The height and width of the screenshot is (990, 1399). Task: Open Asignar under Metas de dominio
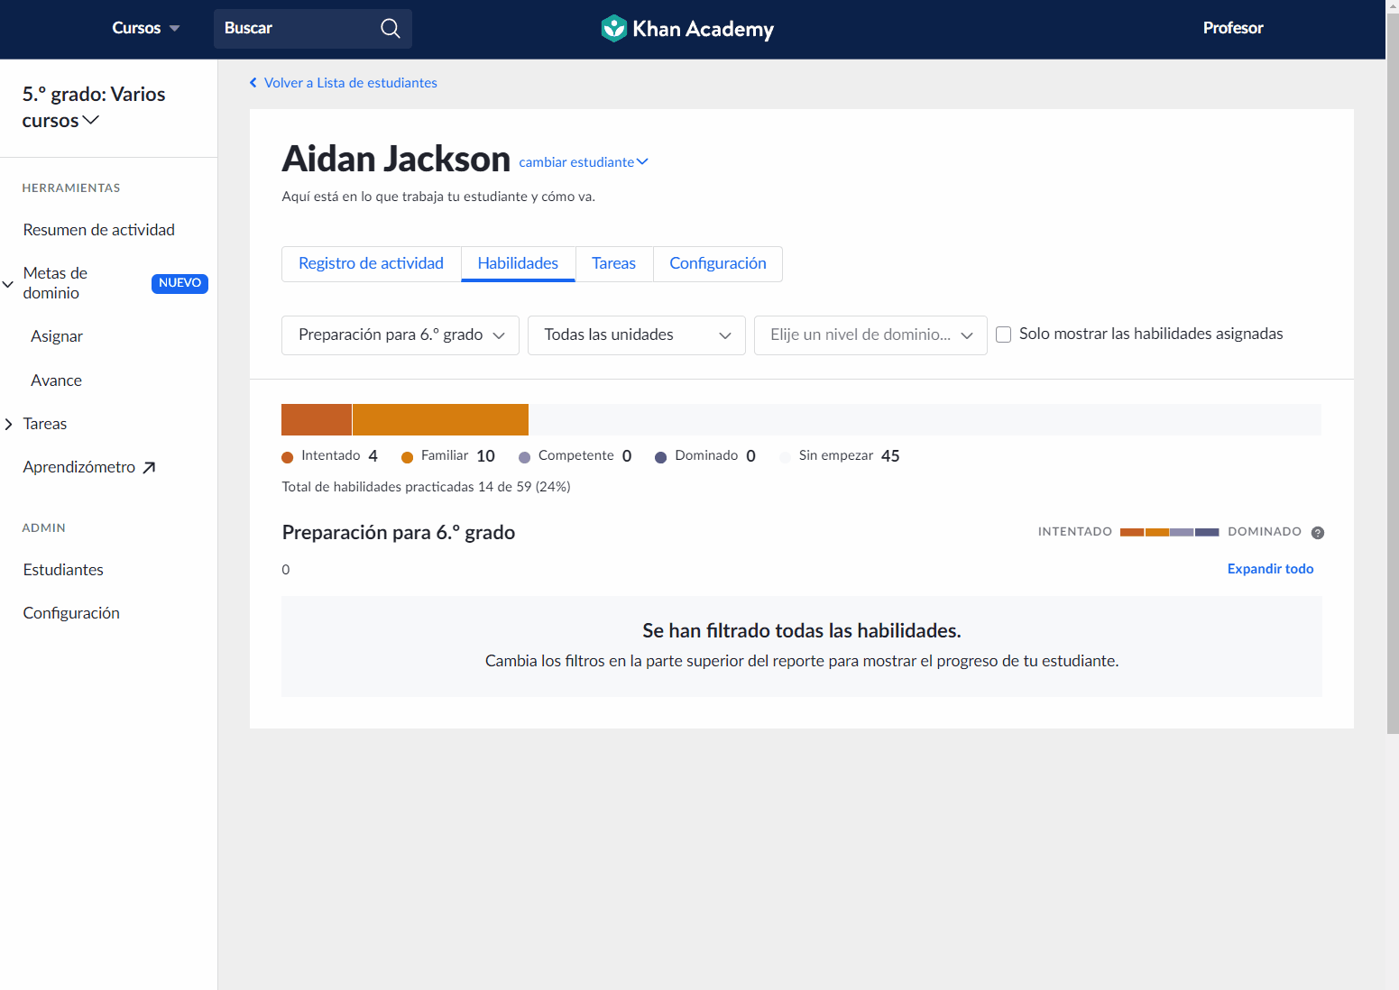point(57,336)
